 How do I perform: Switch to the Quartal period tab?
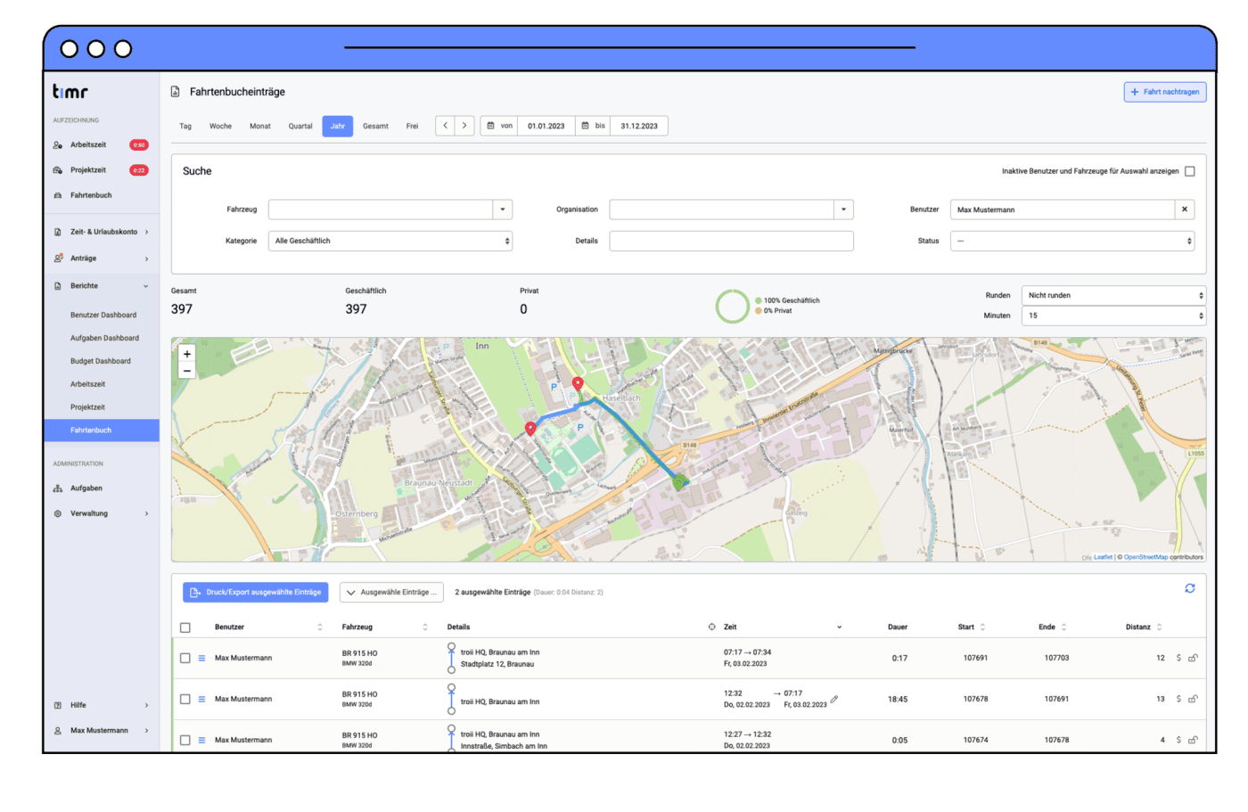tap(300, 126)
